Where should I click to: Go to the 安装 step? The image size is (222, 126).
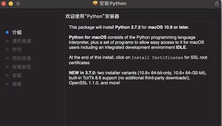pos(17,75)
